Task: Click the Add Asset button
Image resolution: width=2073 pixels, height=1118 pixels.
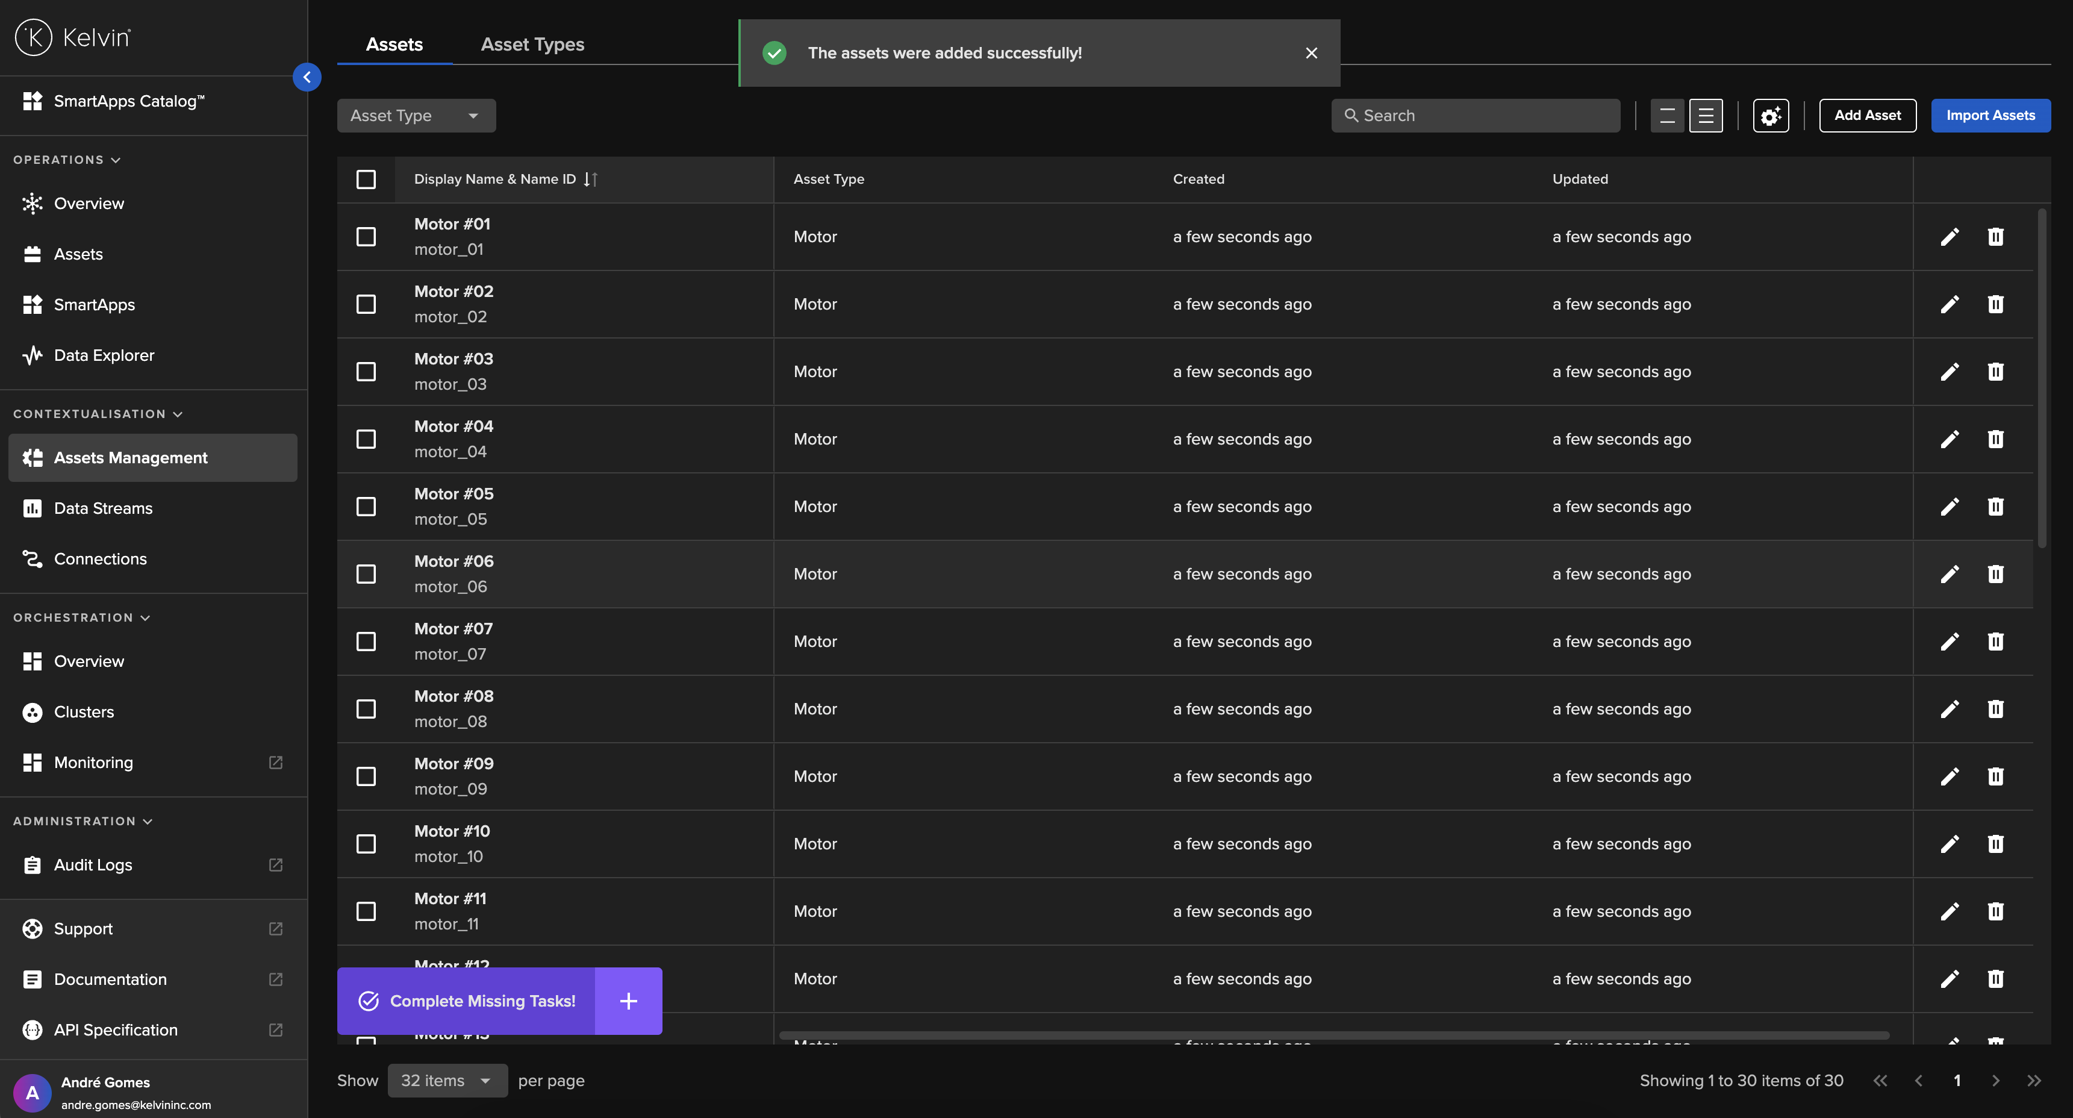Action: tap(1868, 115)
